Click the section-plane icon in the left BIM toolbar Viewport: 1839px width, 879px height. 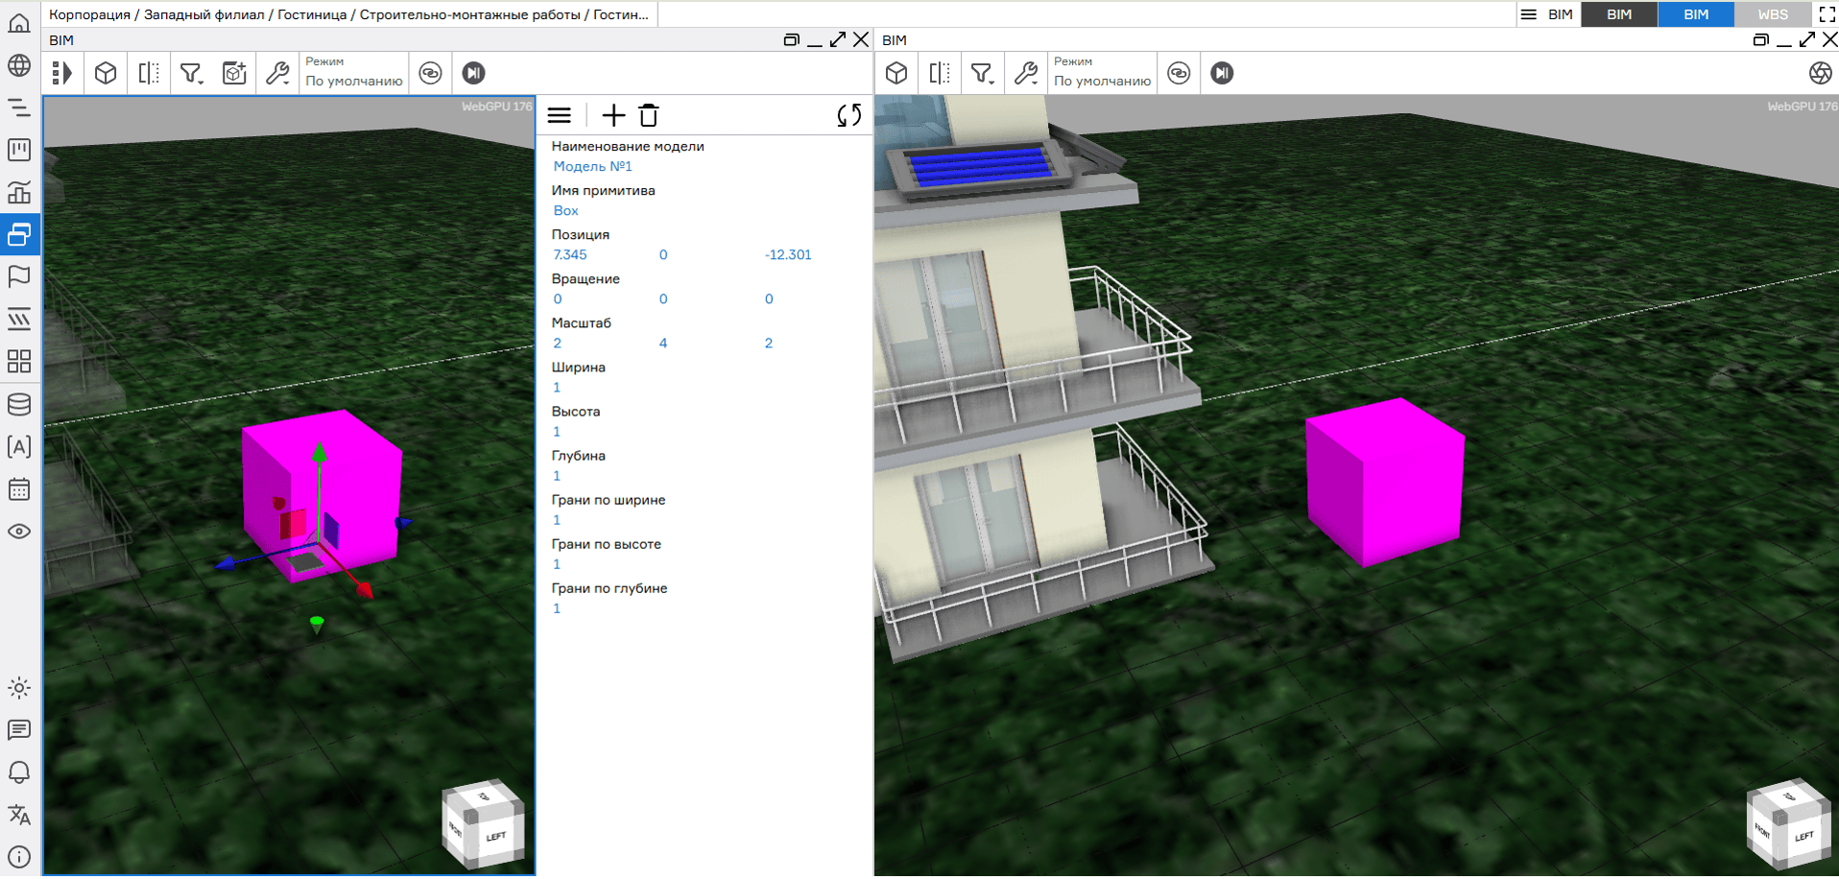(x=149, y=73)
